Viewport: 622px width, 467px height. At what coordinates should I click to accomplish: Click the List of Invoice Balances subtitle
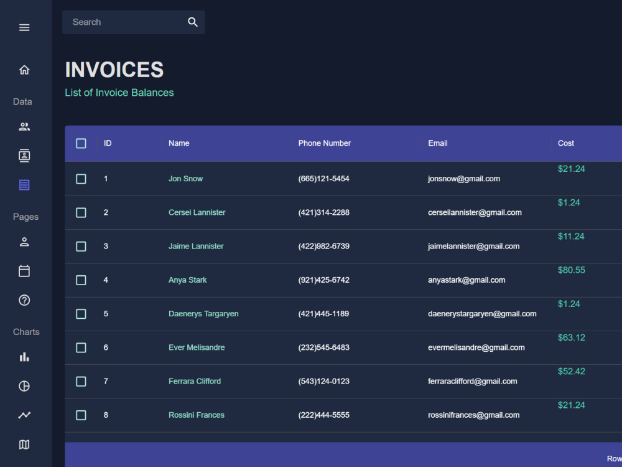coord(119,93)
